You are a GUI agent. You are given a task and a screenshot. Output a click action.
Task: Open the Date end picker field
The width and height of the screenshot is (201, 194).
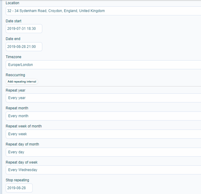(x=24, y=47)
